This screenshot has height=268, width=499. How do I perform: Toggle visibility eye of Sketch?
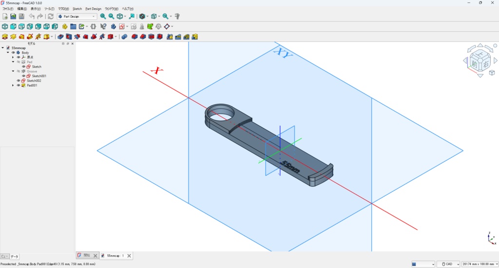point(23,67)
